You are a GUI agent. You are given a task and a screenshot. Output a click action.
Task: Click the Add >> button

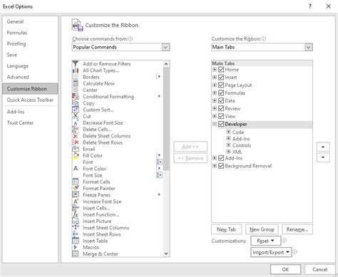click(x=190, y=147)
